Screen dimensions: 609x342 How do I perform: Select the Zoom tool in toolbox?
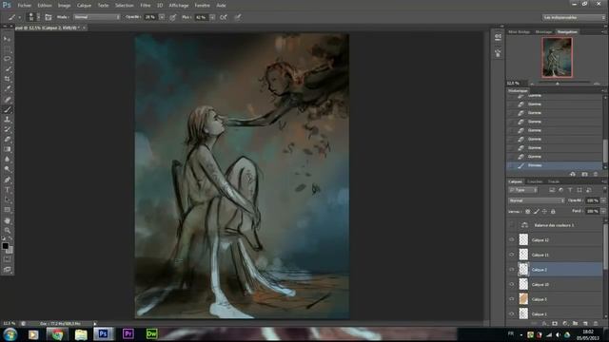click(x=7, y=230)
